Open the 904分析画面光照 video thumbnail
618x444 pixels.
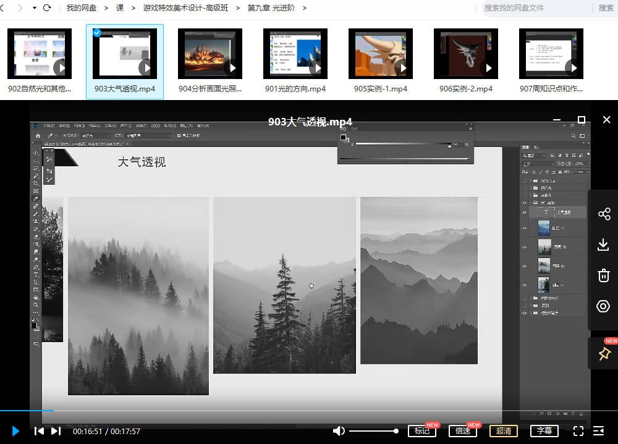pyautogui.click(x=210, y=54)
